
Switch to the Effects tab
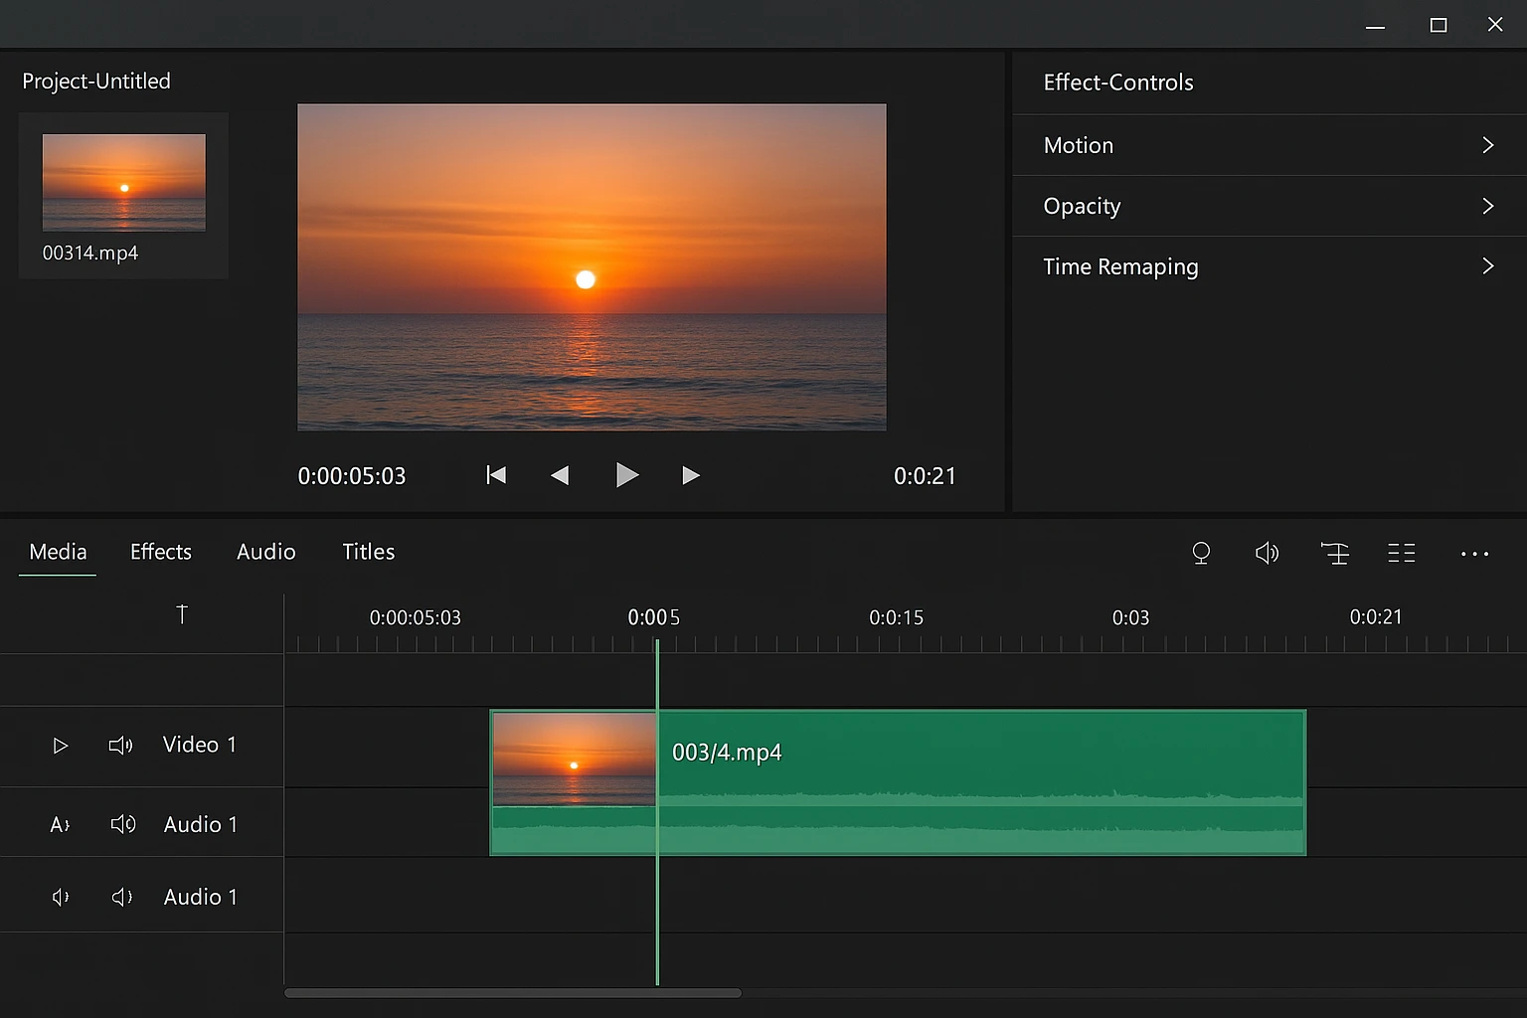[161, 552]
